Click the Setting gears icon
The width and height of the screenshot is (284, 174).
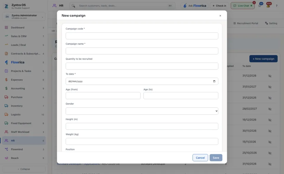coord(267,23)
